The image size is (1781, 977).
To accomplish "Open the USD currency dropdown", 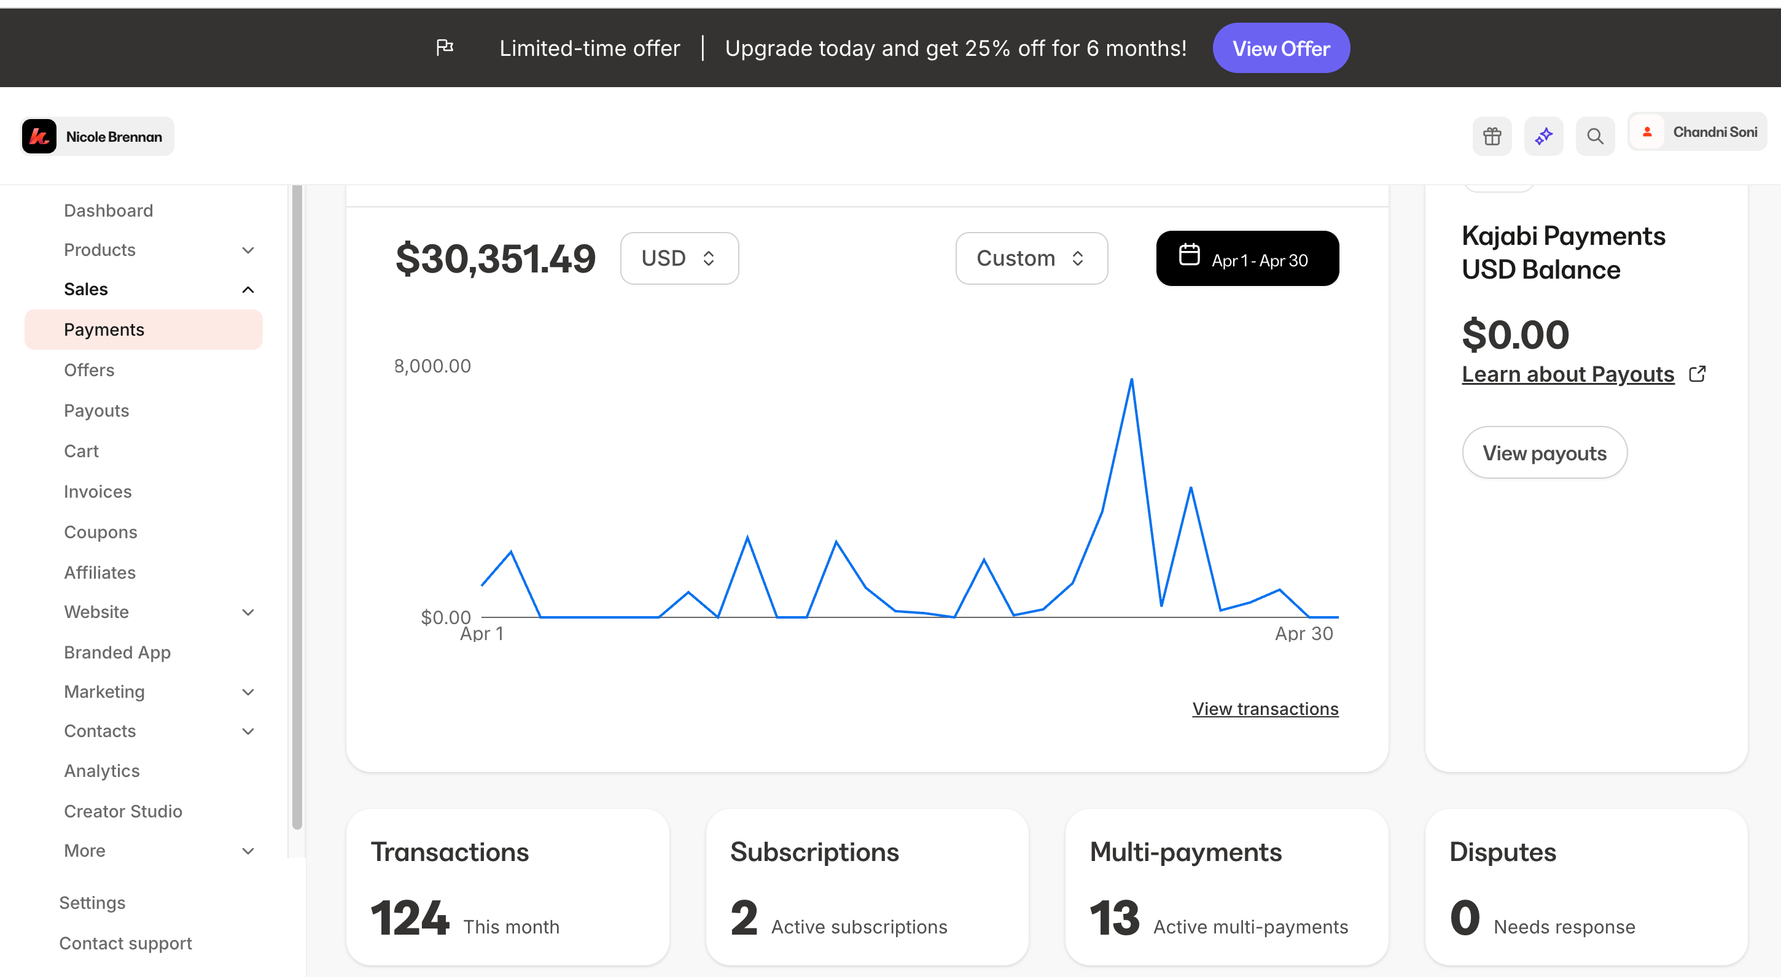I will [679, 258].
